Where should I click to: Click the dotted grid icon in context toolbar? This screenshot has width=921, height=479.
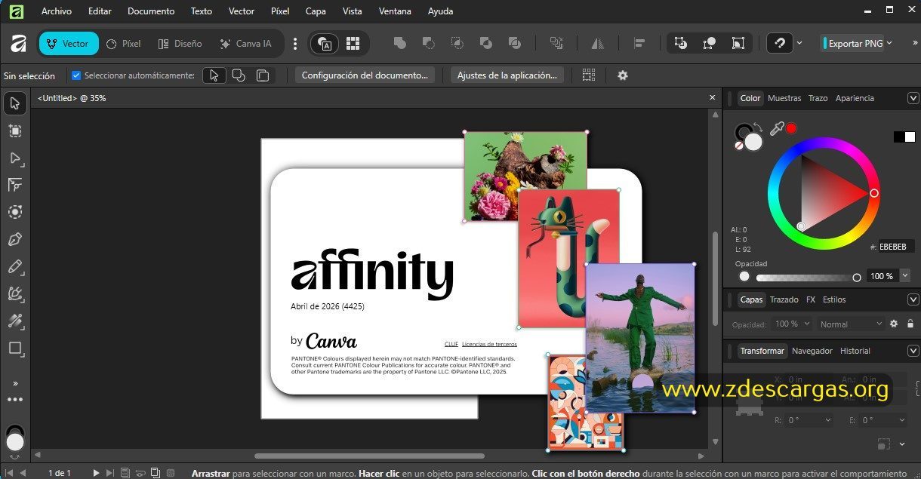point(589,75)
